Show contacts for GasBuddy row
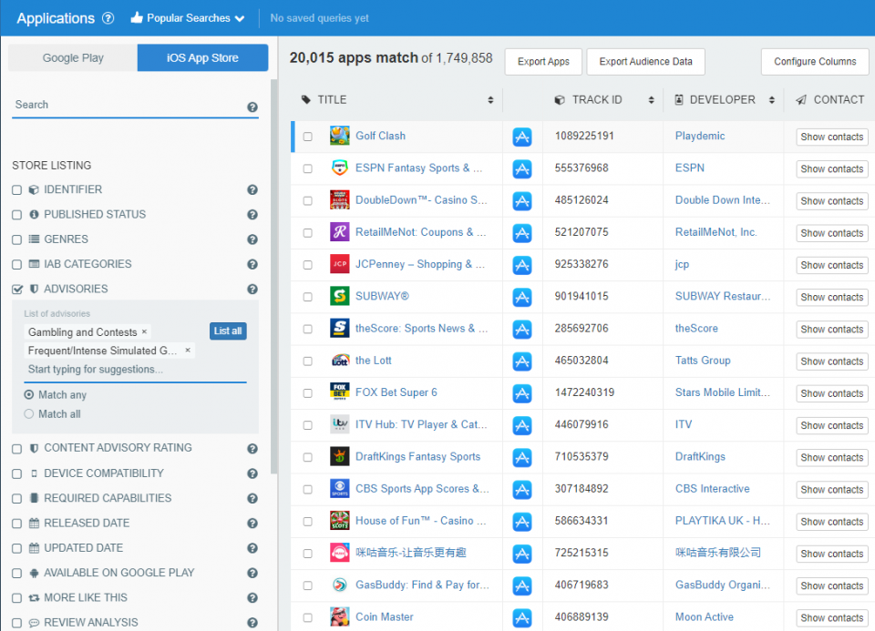Image resolution: width=875 pixels, height=631 pixels. click(x=831, y=585)
